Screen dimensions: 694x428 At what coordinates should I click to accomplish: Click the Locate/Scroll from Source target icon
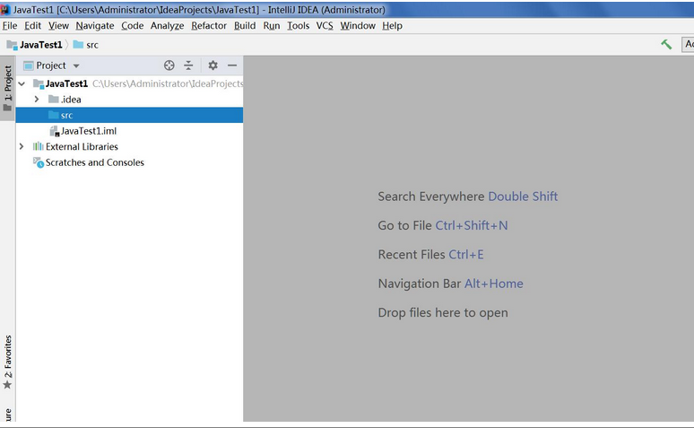(169, 66)
